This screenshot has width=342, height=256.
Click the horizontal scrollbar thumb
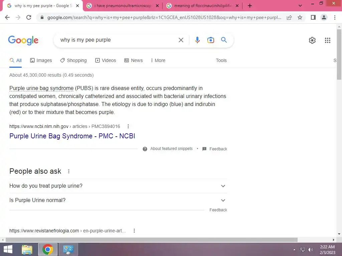[151, 240]
